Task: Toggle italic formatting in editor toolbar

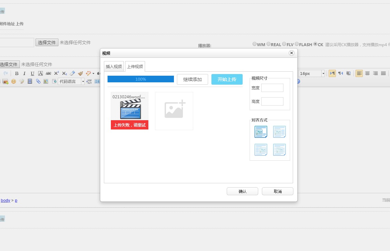Action: [24, 73]
